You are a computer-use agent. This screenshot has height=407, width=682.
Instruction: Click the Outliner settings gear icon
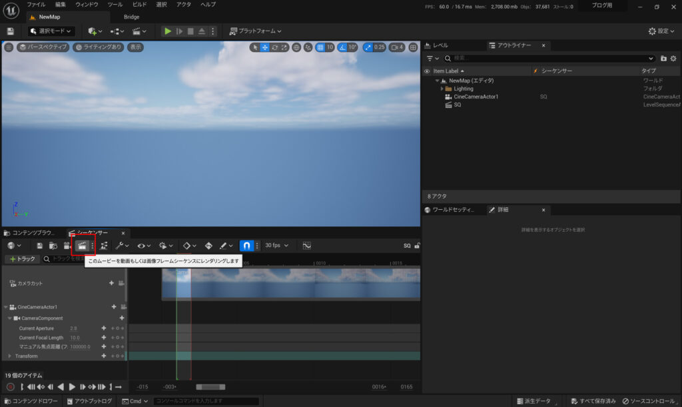674,59
